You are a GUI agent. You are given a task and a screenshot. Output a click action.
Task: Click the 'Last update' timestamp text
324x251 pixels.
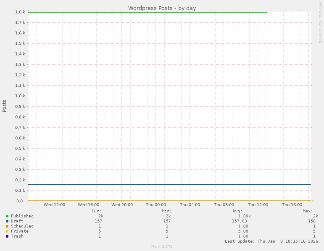271,241
